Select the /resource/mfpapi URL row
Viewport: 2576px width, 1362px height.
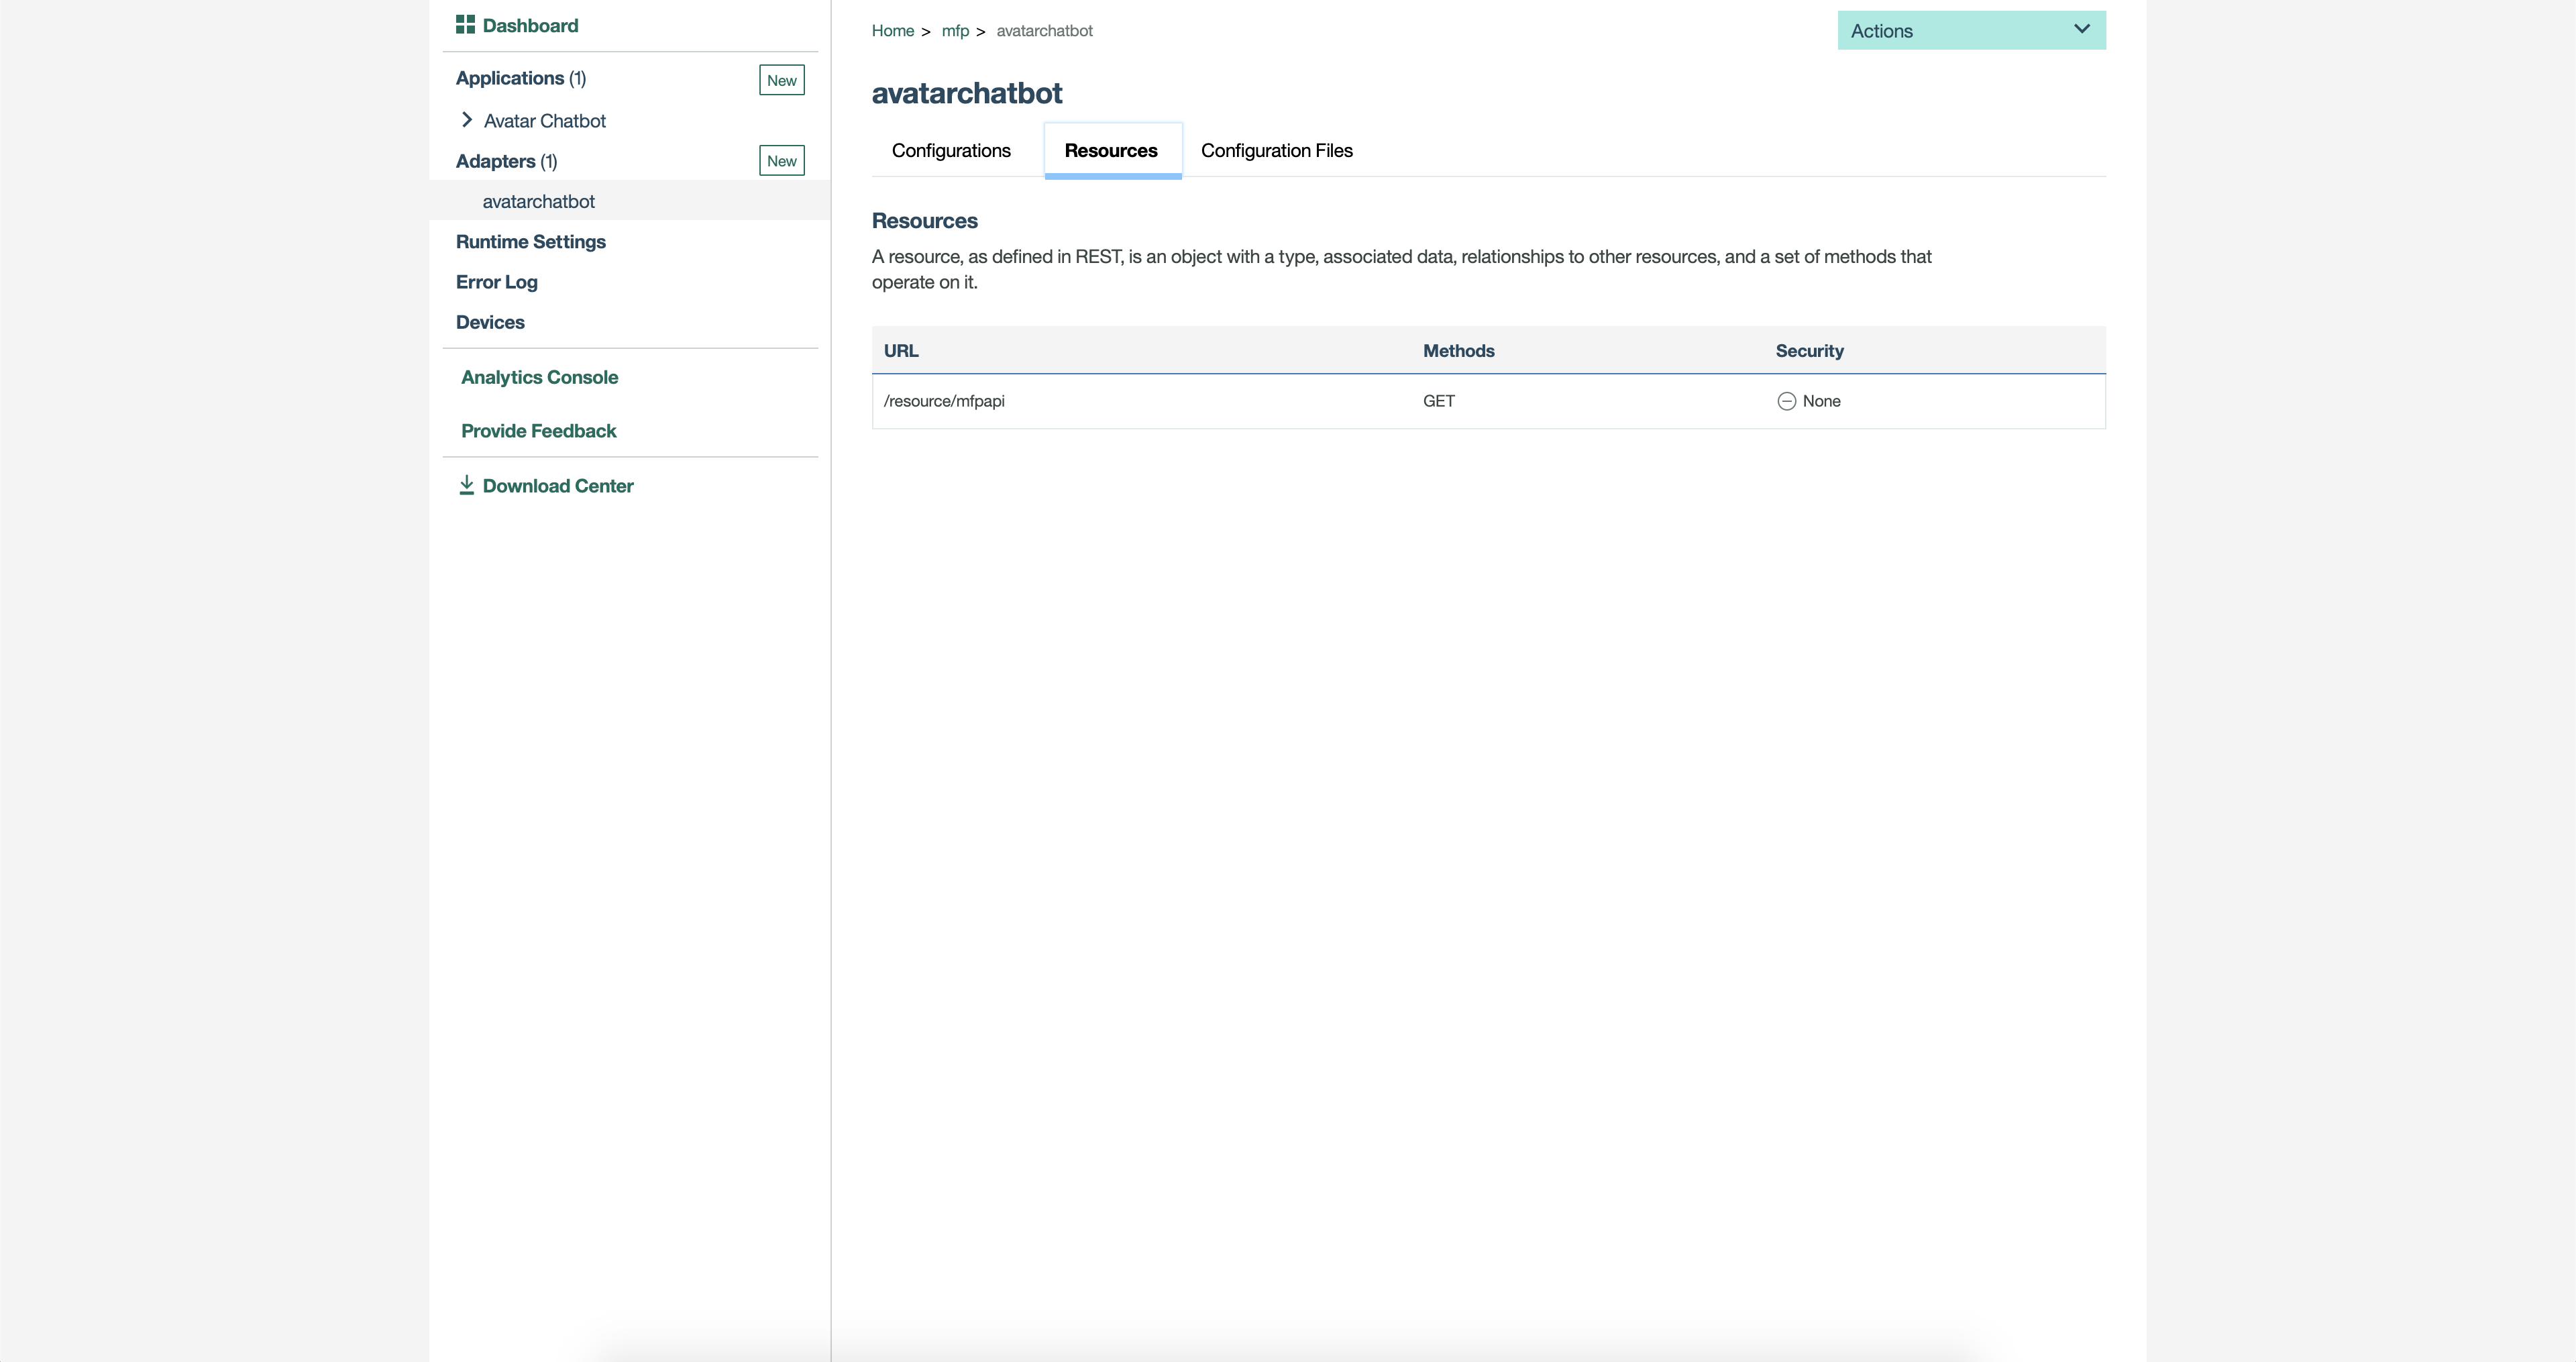pos(944,401)
